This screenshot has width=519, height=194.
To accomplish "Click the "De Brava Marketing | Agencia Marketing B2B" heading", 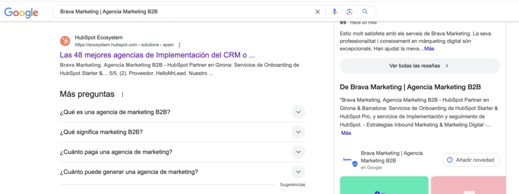I will [x=410, y=87].
